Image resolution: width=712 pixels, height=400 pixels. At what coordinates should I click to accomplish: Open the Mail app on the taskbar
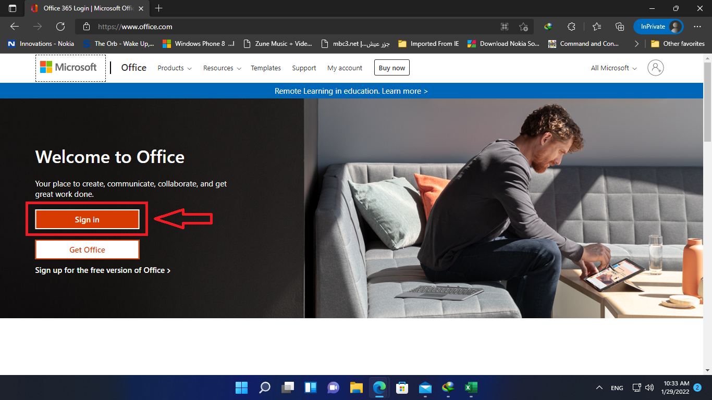click(x=425, y=387)
